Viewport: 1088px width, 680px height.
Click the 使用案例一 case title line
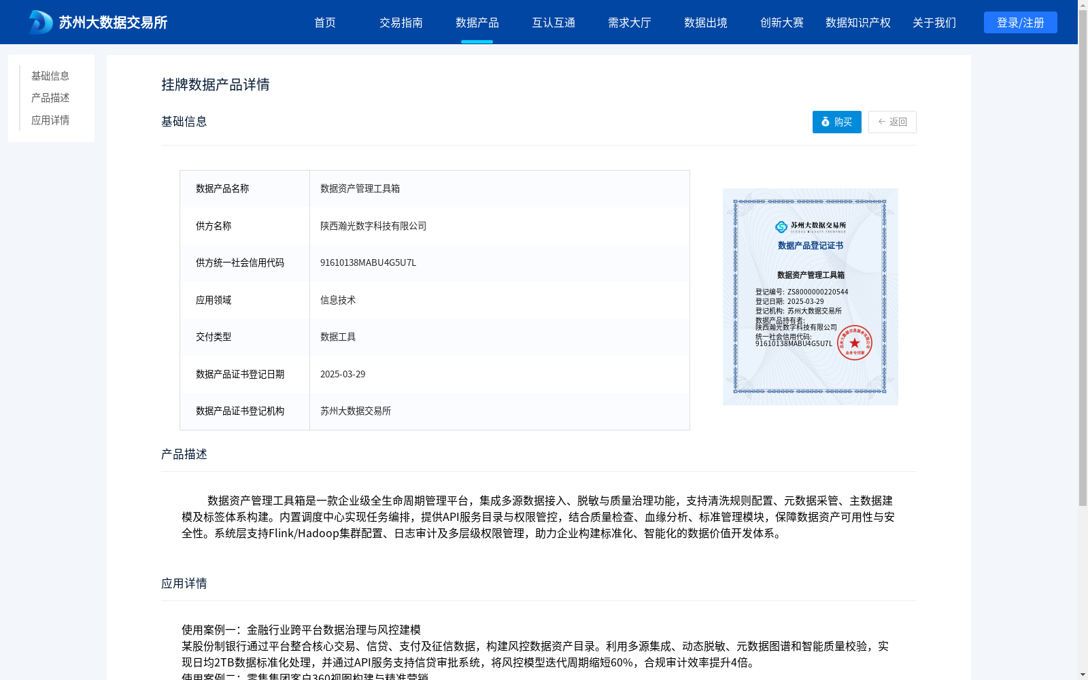pos(301,630)
